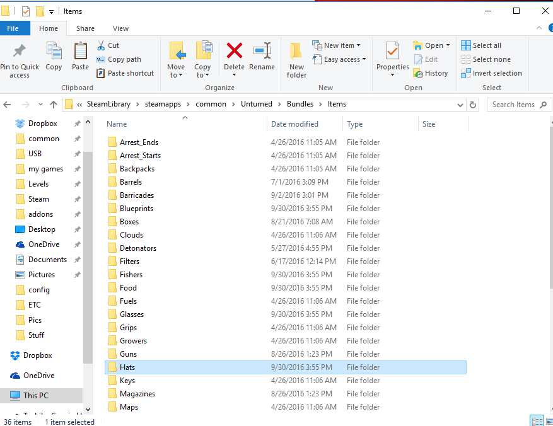Click Paste shortcut in the ribbon
Screen dimensions: 553x426
tap(125, 73)
